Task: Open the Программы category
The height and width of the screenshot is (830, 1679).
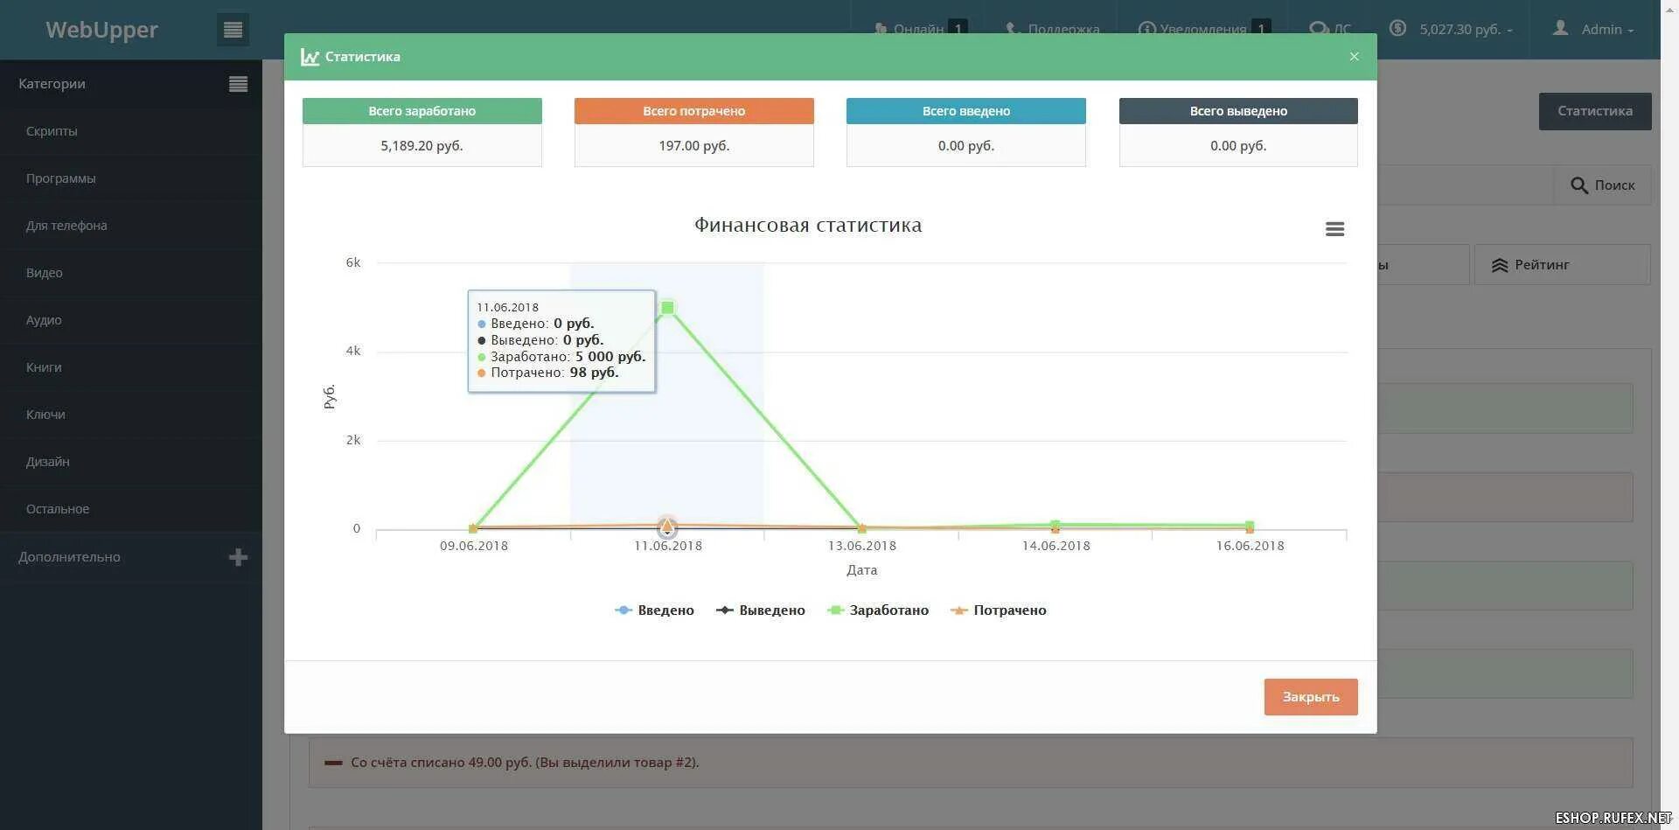Action: [x=61, y=178]
